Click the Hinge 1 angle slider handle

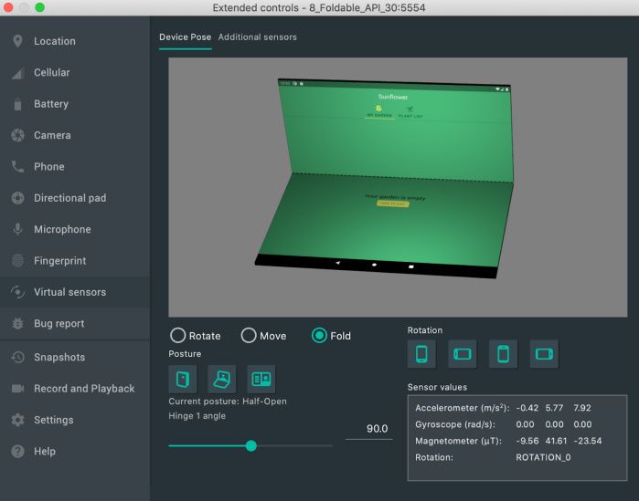point(251,445)
